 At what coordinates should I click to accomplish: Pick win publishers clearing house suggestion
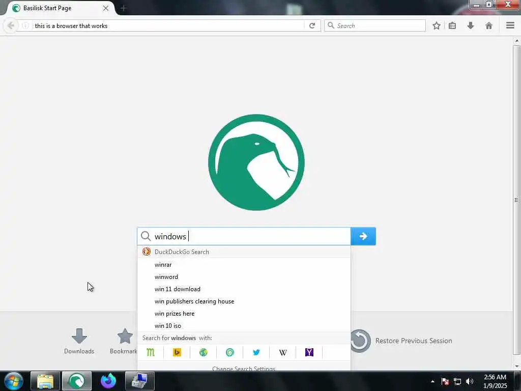[244, 301]
